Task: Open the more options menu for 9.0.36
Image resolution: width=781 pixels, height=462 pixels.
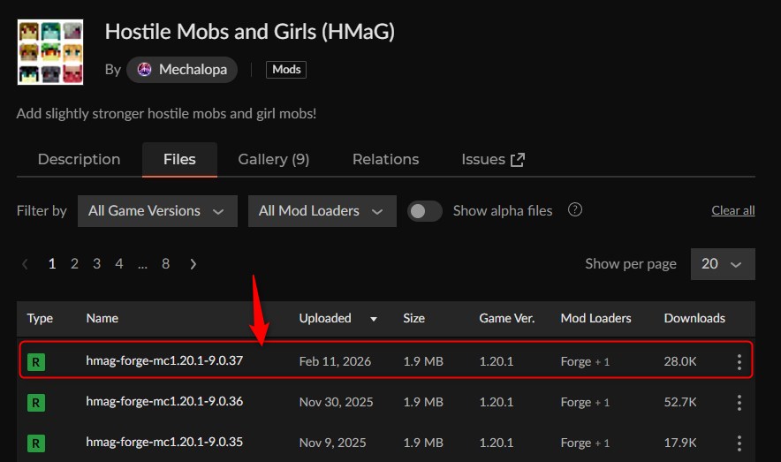Action: [x=739, y=403]
